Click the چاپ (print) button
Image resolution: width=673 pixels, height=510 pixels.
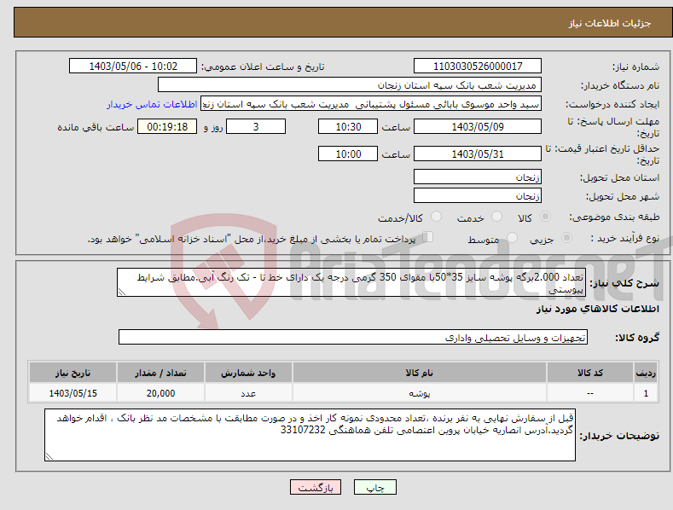[374, 487]
